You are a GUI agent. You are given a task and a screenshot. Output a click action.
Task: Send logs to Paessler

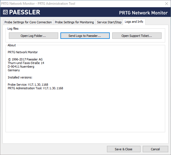(x=85, y=36)
